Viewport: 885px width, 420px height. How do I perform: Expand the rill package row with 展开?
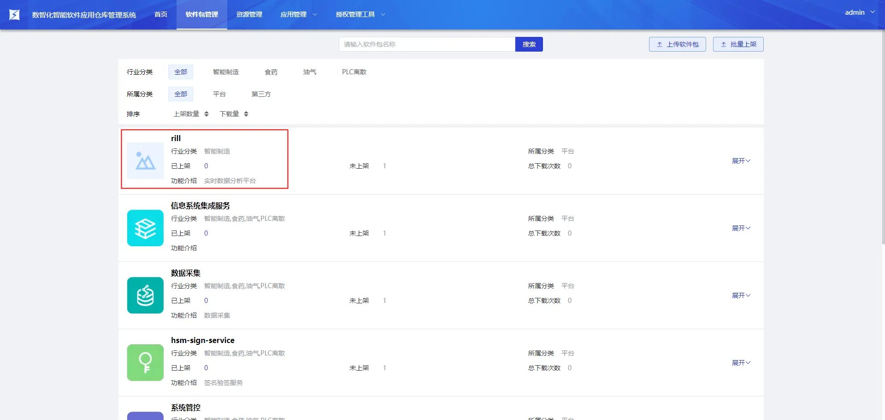coord(741,161)
